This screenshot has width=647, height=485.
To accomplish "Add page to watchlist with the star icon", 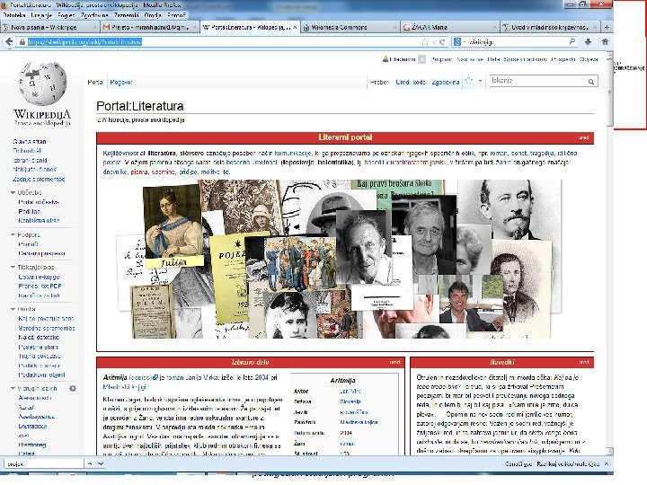I will tap(468, 81).
